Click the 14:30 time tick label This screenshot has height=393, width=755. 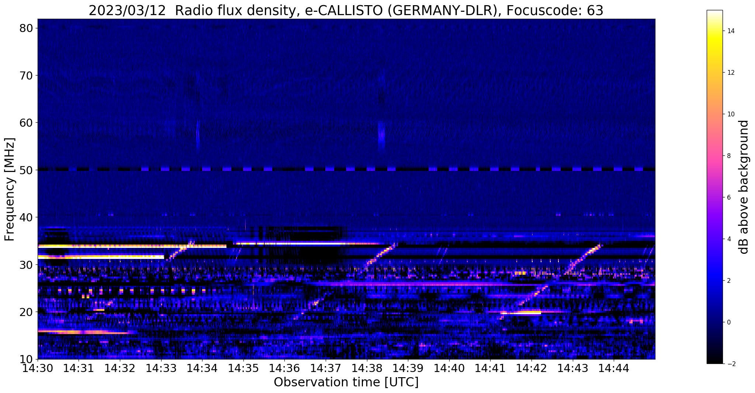(x=38, y=368)
